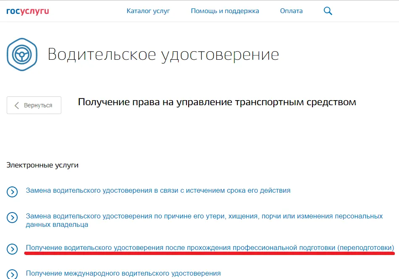The height and width of the screenshot is (279, 399).
Task: Click the Получение права на управление heading
Action: pos(217,102)
